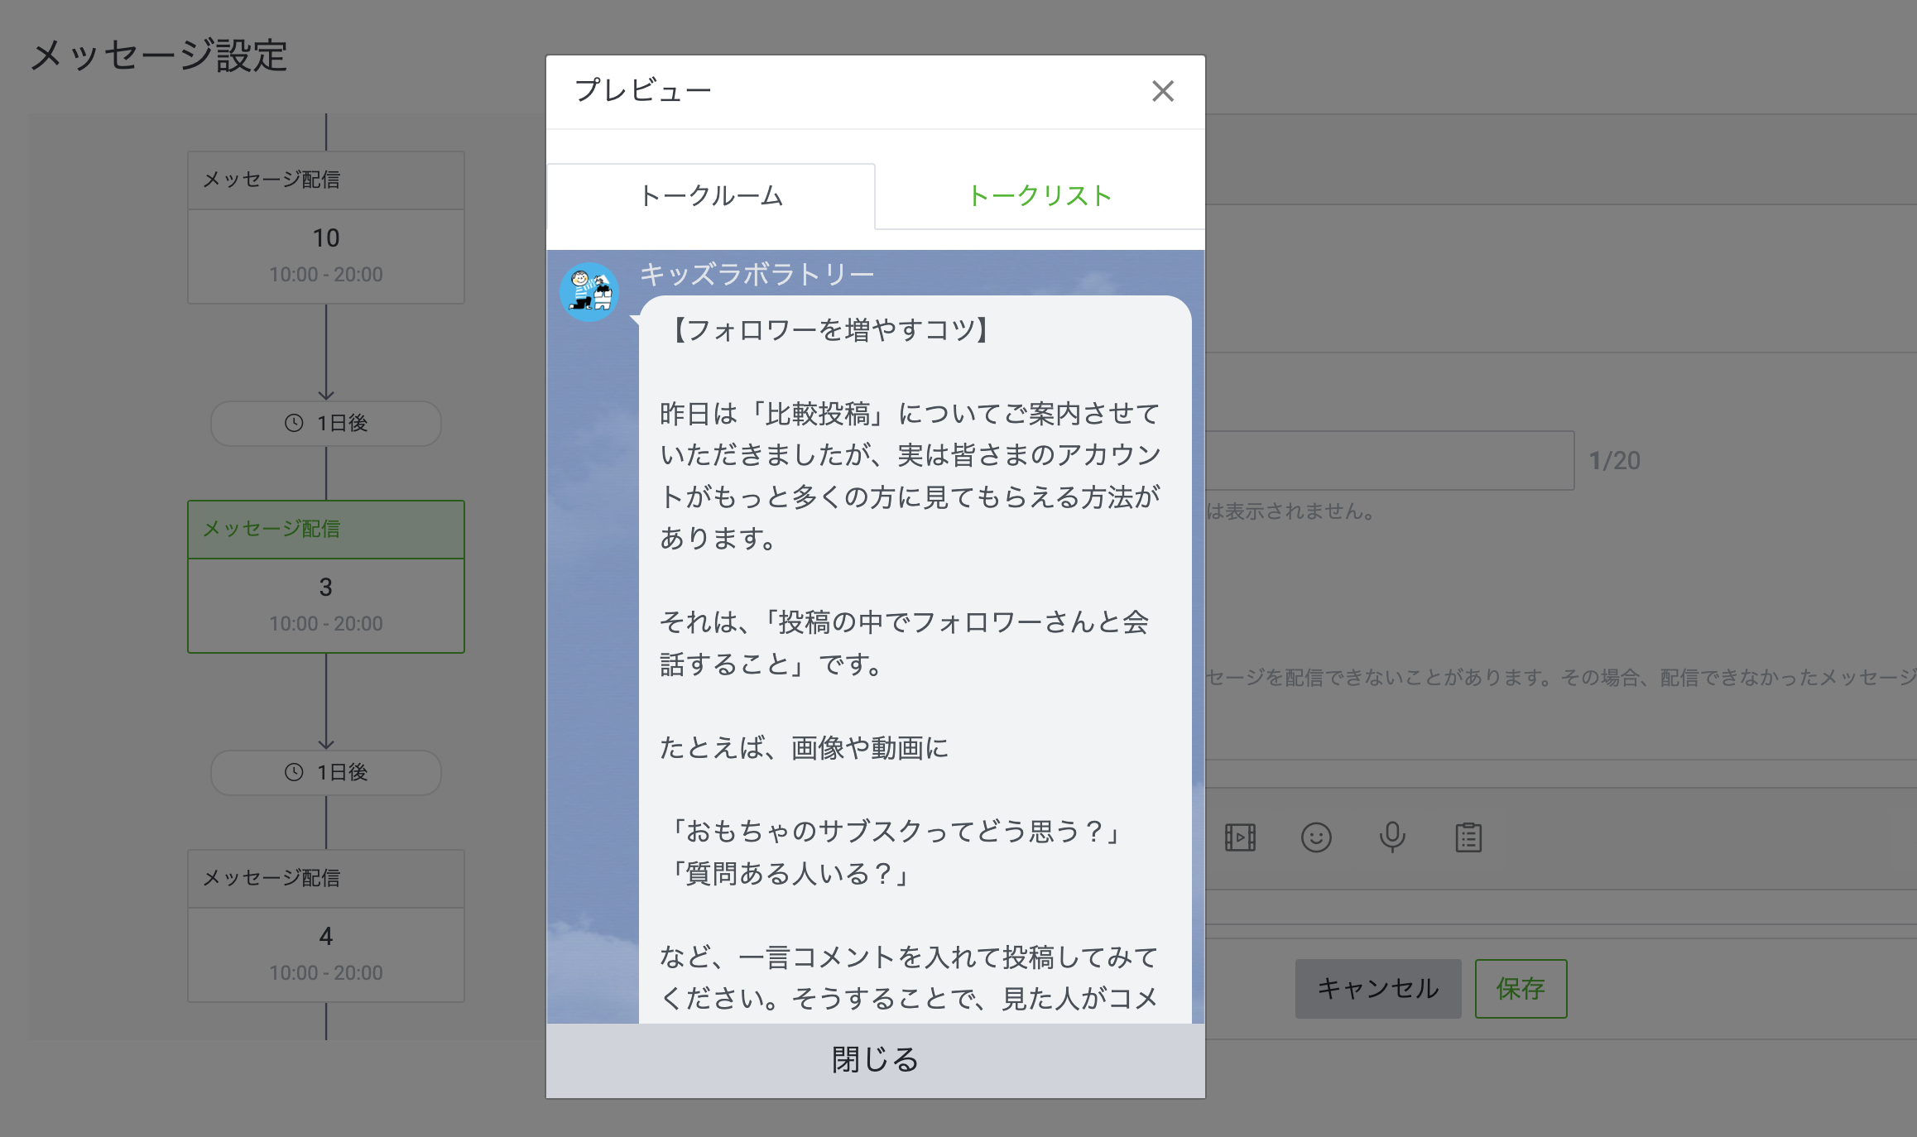Click the キッズラボラトリー account name
This screenshot has height=1137, width=1917.
click(x=757, y=274)
